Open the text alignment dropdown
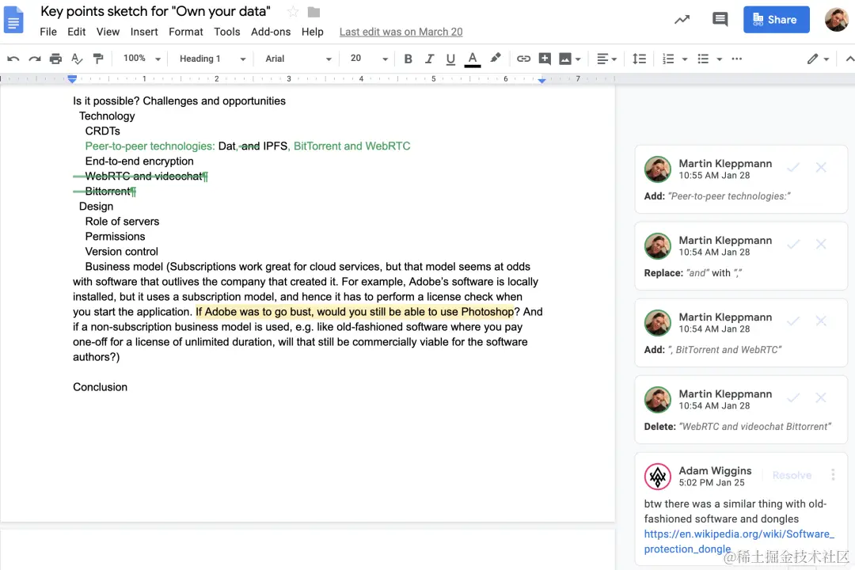Image resolution: width=855 pixels, height=570 pixels. click(x=606, y=59)
